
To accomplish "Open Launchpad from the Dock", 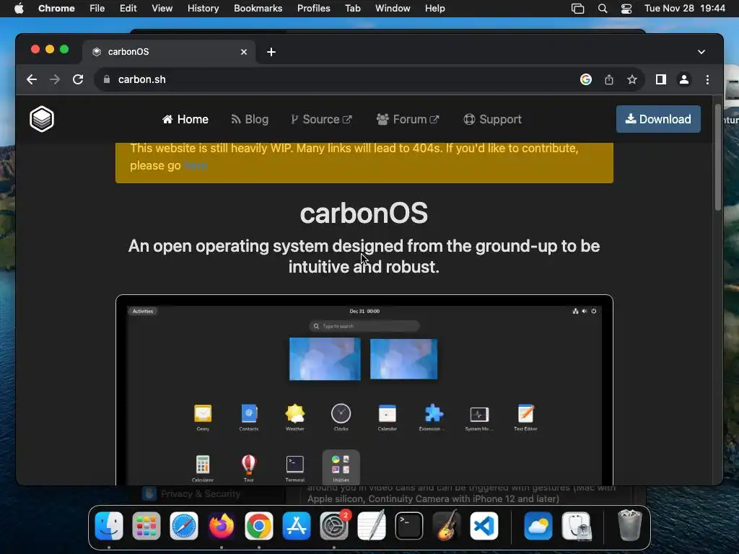I will (146, 526).
